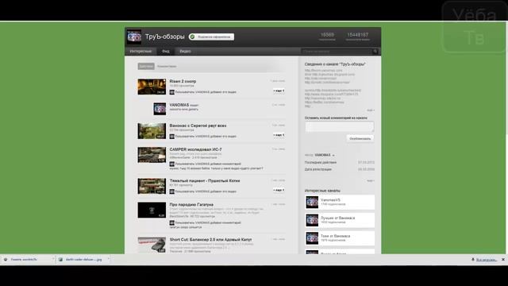
Task: Expand the 'ещё 1' on Risen 2 row
Action: 279,91
